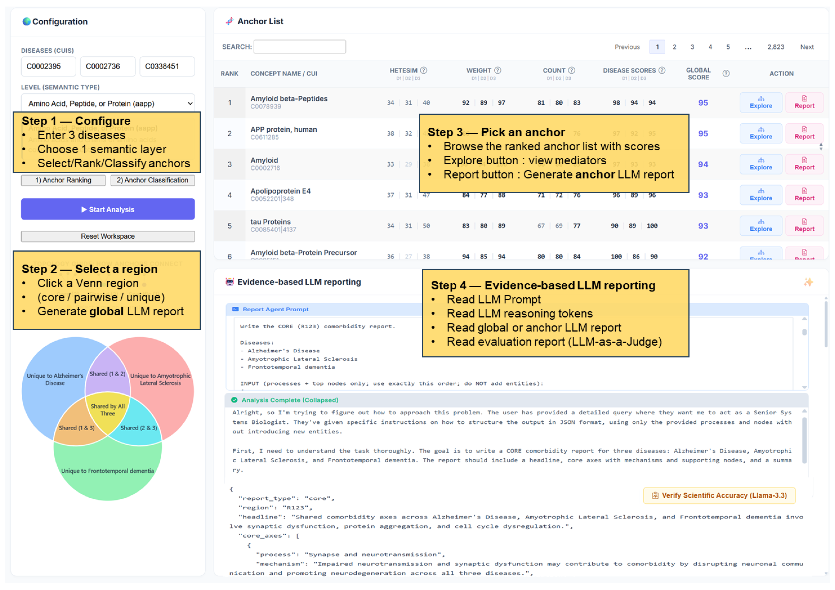Select the Shared (1 & 2) Venn region
Image resolution: width=835 pixels, height=590 pixels.
pyautogui.click(x=108, y=374)
